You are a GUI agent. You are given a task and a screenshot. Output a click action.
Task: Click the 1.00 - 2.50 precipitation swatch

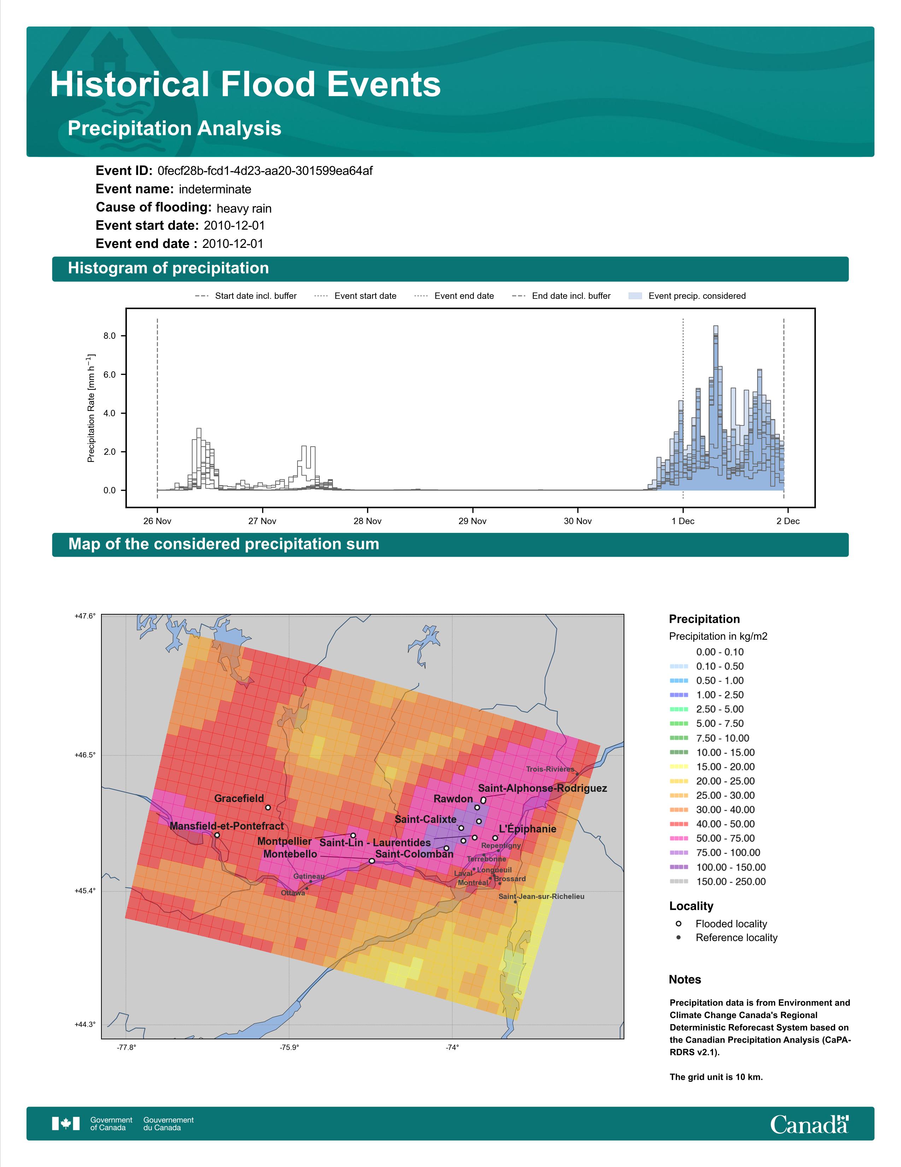(678, 695)
